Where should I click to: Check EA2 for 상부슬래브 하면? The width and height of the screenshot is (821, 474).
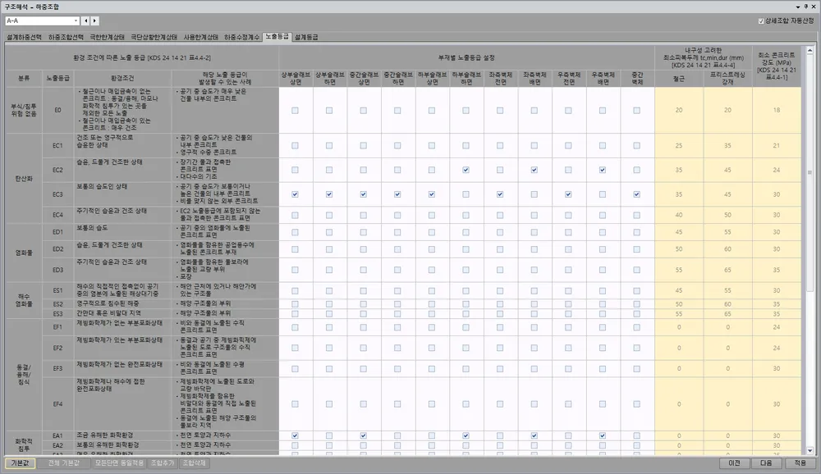[329, 445]
